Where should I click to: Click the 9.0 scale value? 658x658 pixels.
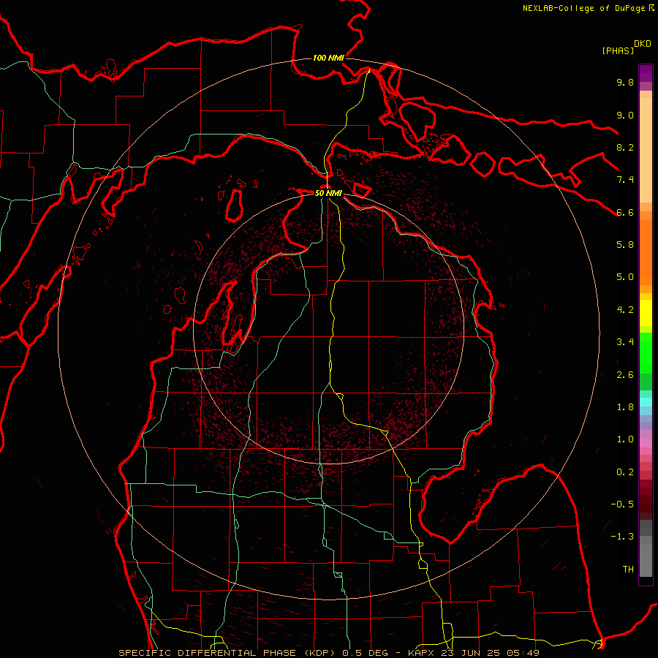coord(625,115)
